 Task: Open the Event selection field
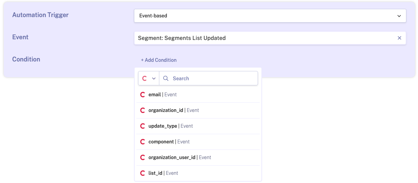(264, 38)
